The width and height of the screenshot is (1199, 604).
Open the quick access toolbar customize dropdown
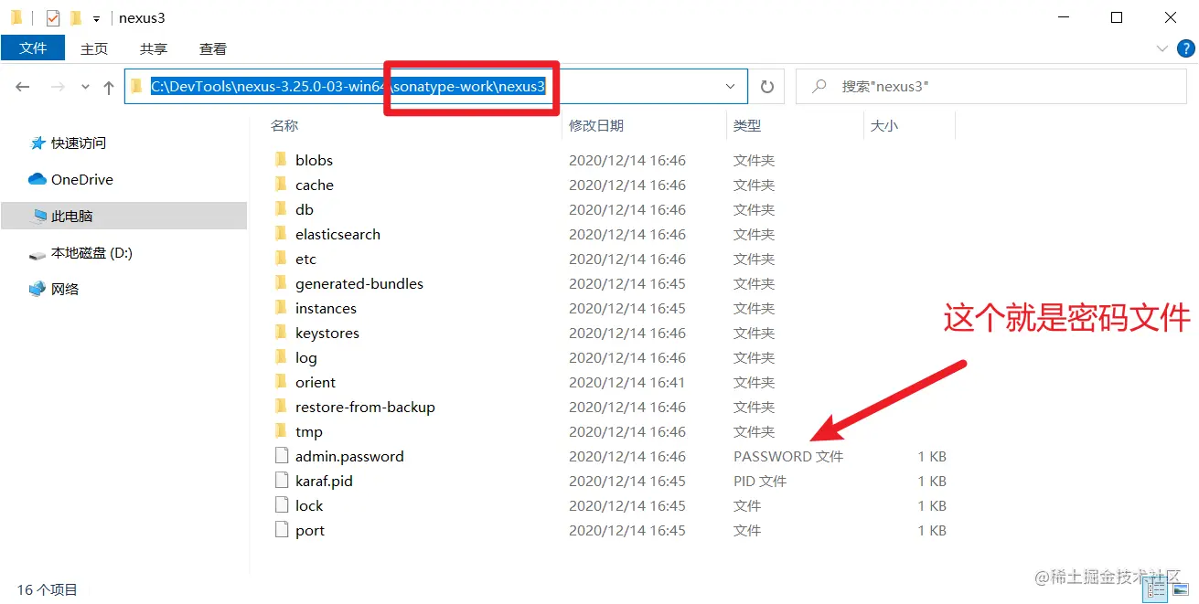click(96, 18)
